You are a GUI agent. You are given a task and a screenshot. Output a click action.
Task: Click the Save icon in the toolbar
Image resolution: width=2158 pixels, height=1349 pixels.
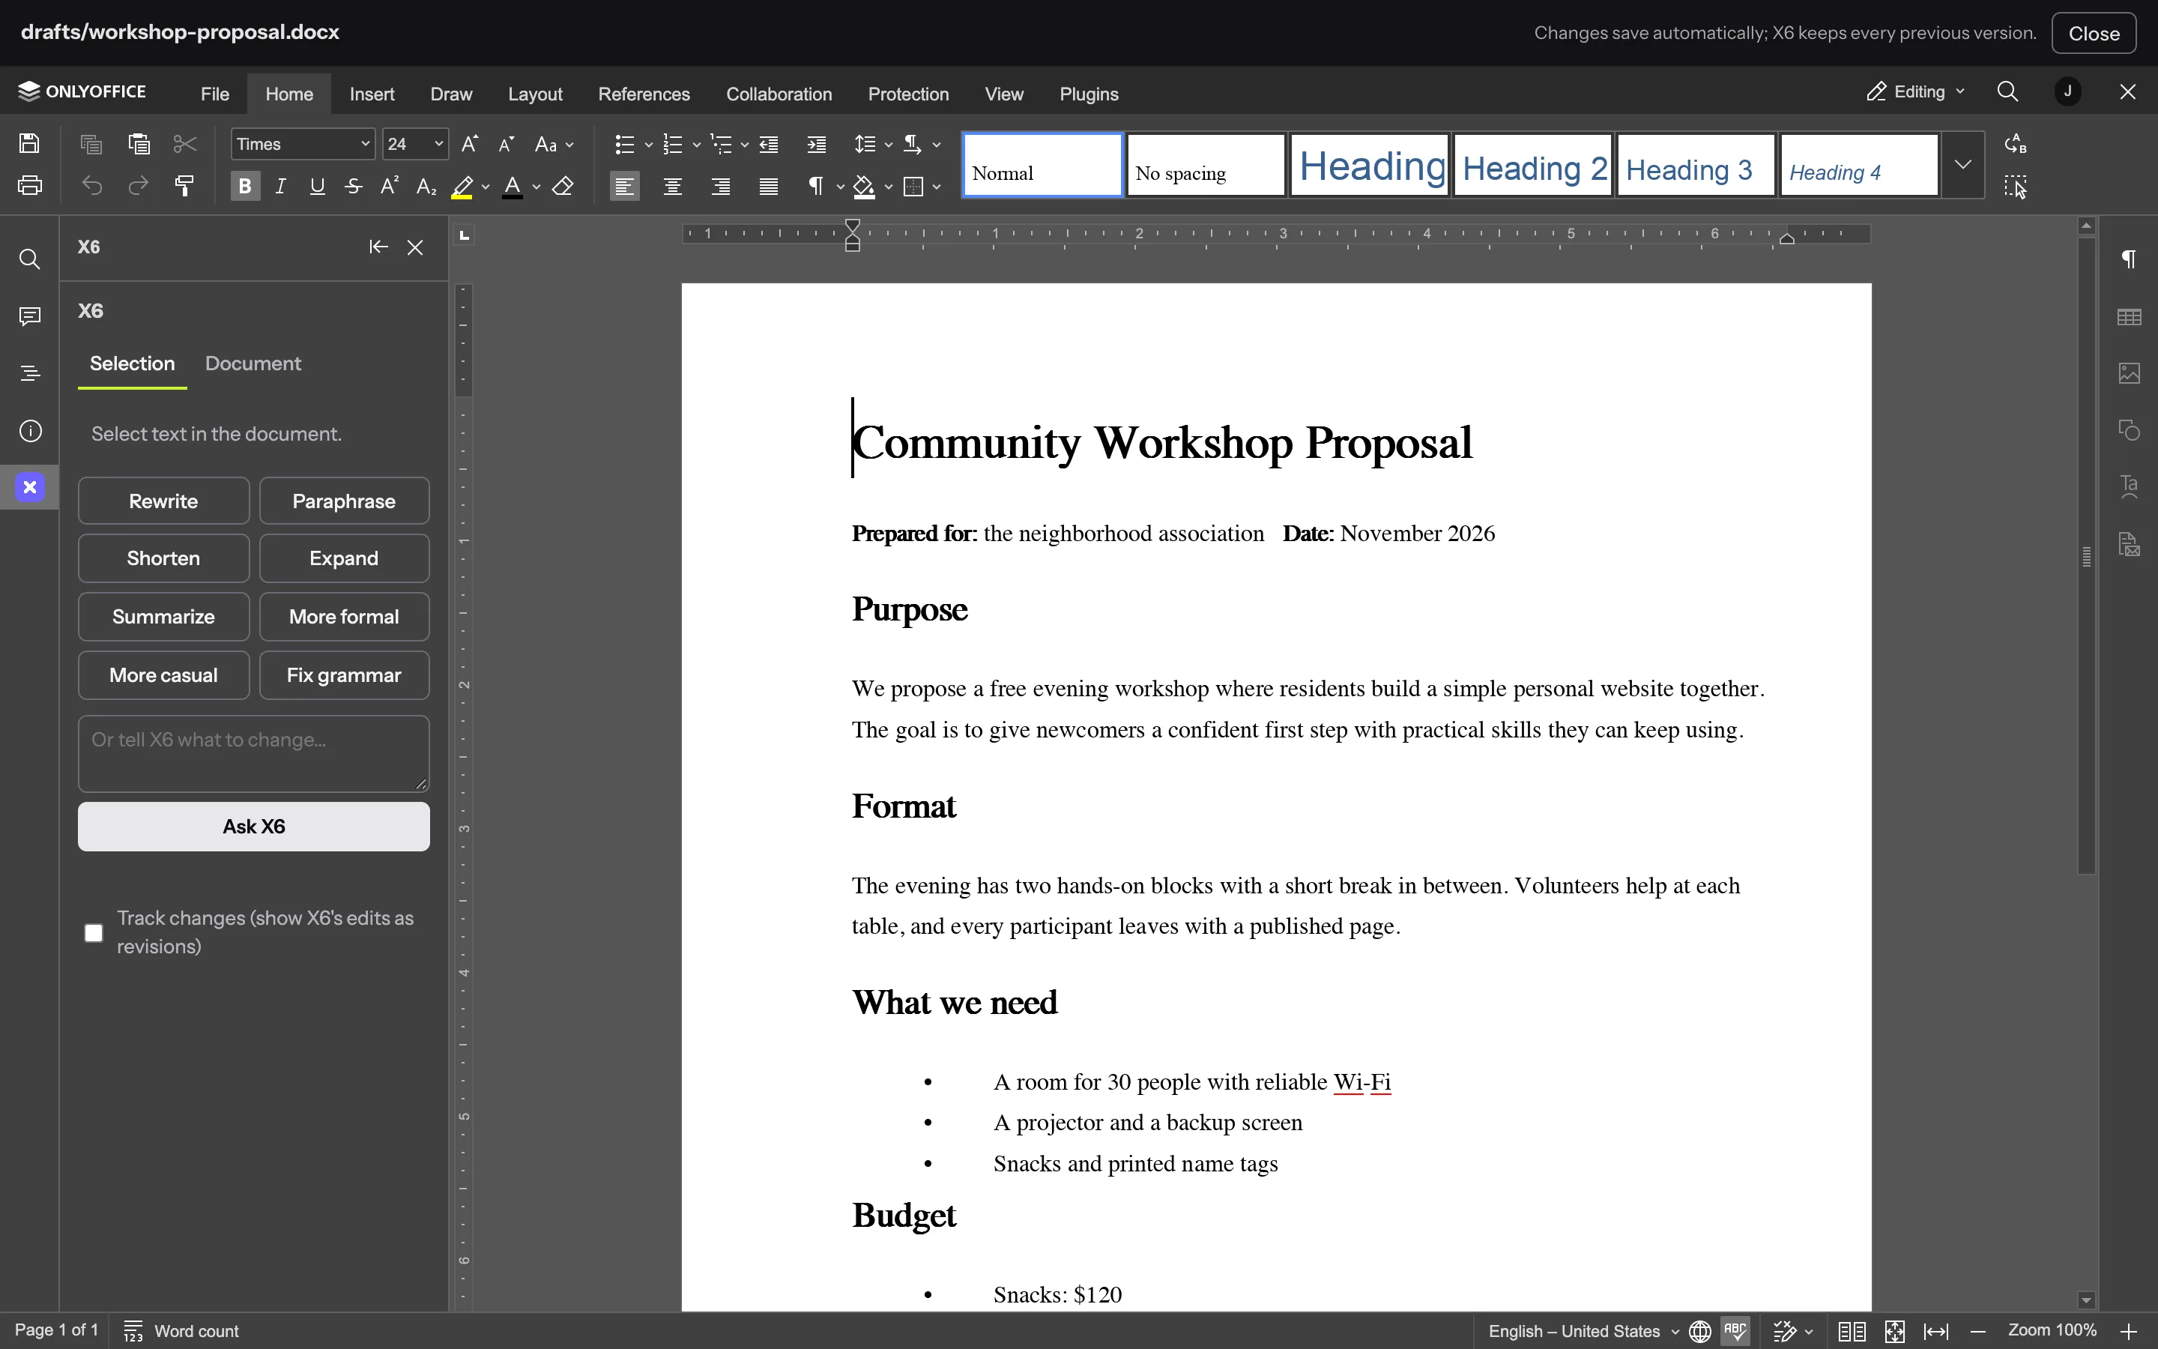[x=29, y=144]
